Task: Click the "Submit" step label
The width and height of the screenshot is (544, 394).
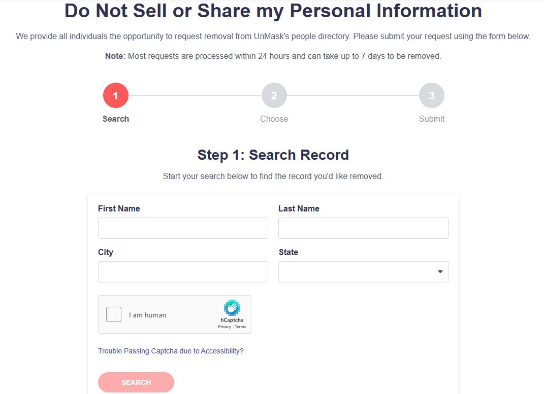Action: (431, 119)
